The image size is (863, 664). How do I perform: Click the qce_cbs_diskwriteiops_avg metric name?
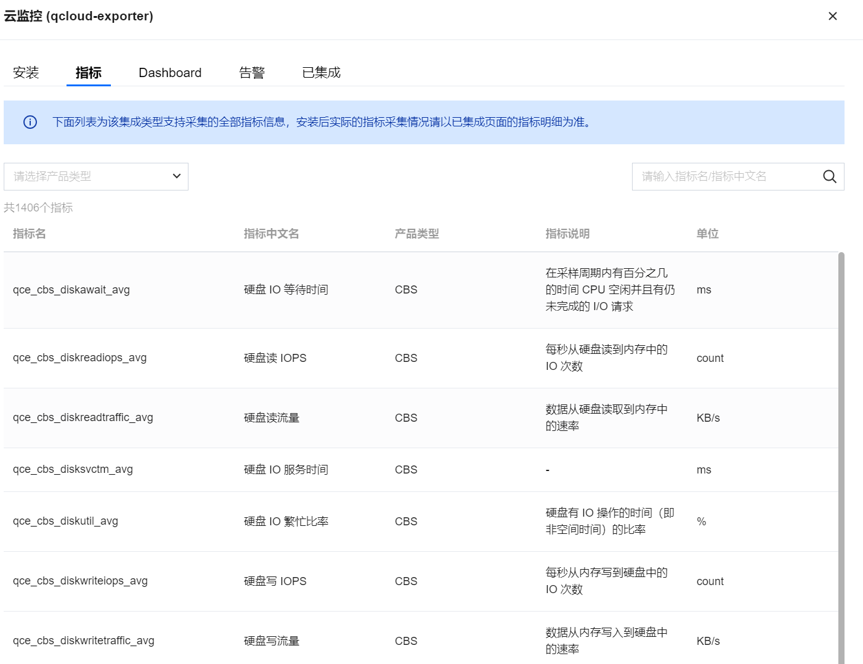[80, 581]
